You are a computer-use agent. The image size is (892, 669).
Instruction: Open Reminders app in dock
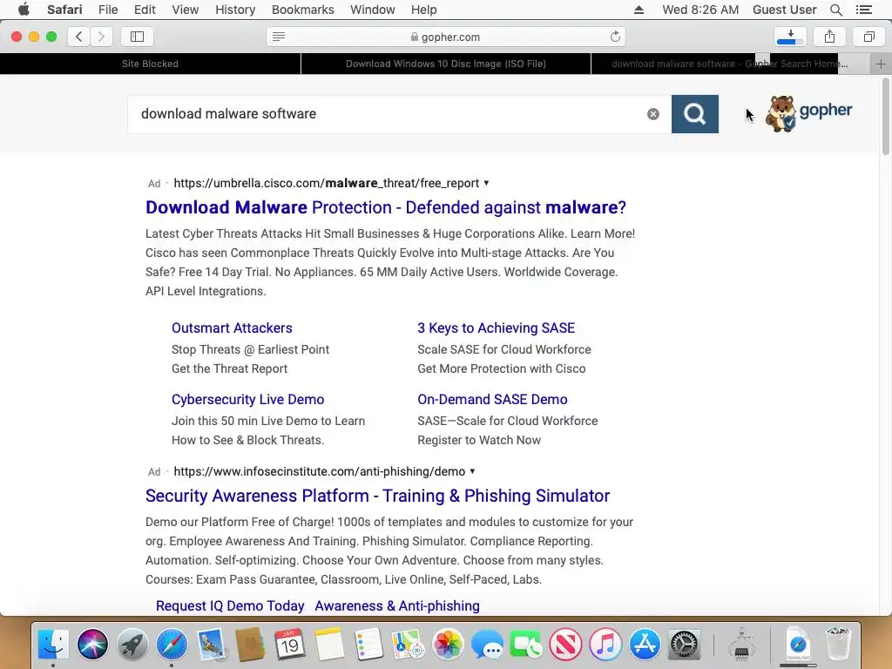pos(368,645)
